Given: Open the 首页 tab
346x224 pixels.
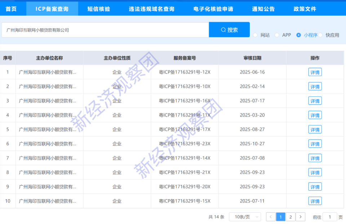Looking at the screenshot, I should point(11,9).
